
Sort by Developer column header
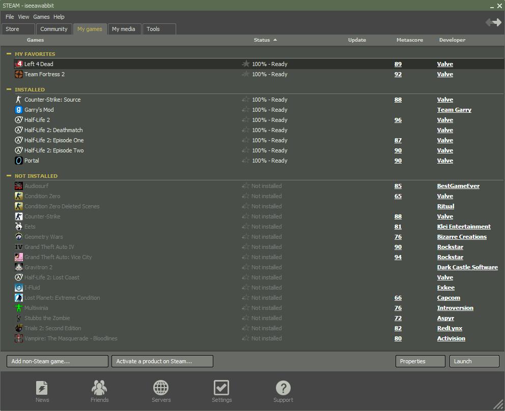pyautogui.click(x=452, y=40)
